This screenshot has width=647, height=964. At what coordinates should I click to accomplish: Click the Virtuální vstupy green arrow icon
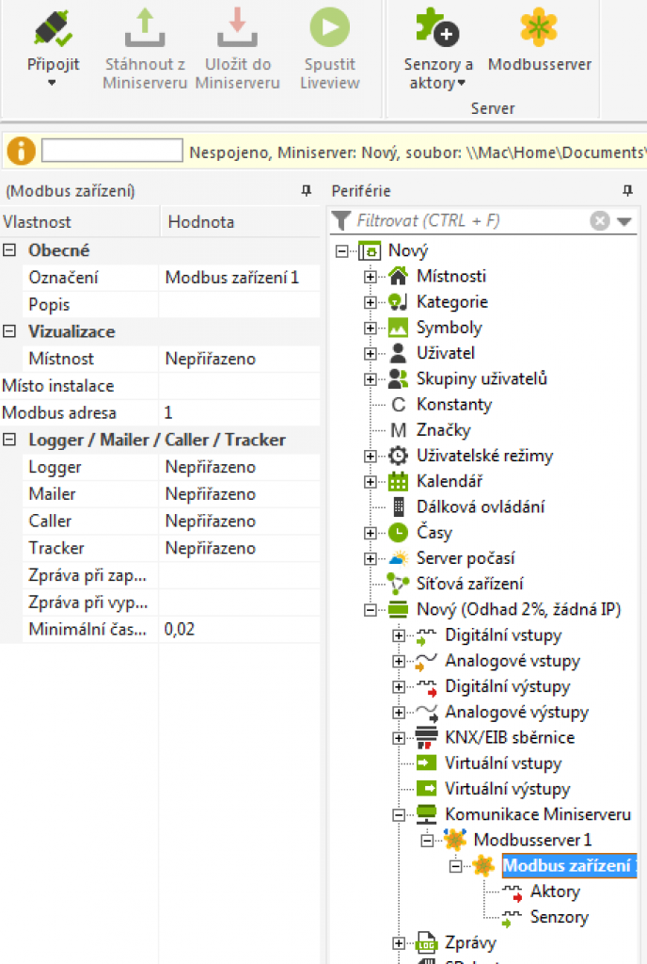point(426,763)
